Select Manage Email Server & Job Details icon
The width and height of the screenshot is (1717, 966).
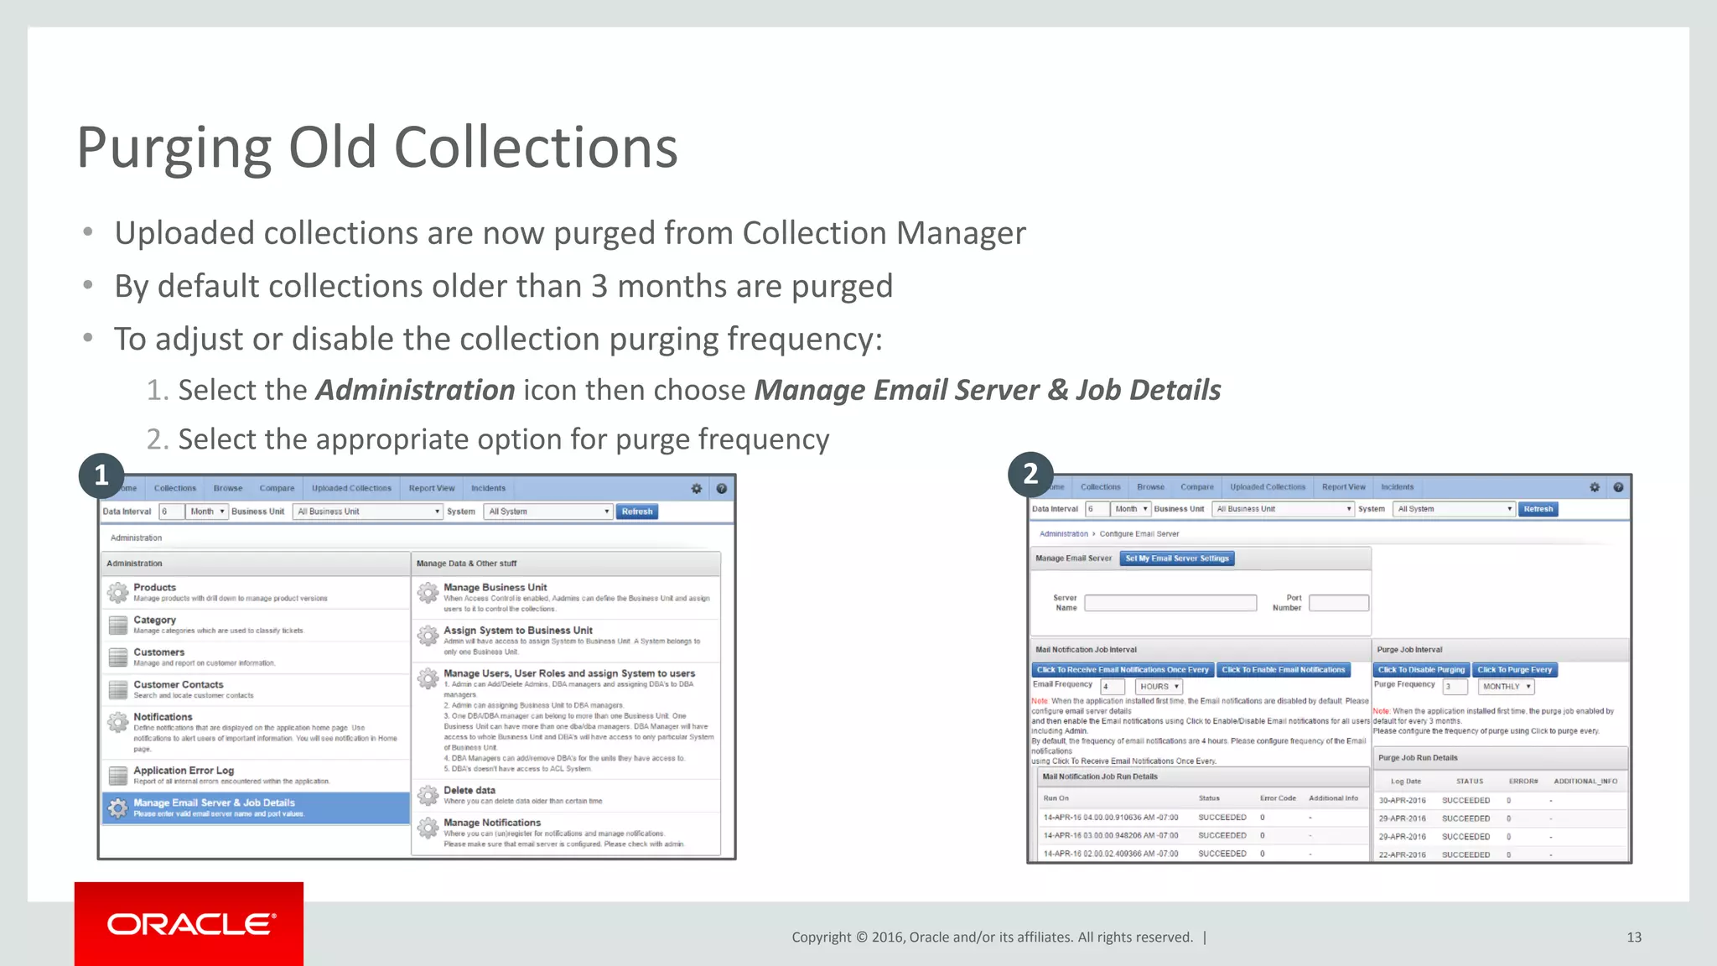point(118,808)
